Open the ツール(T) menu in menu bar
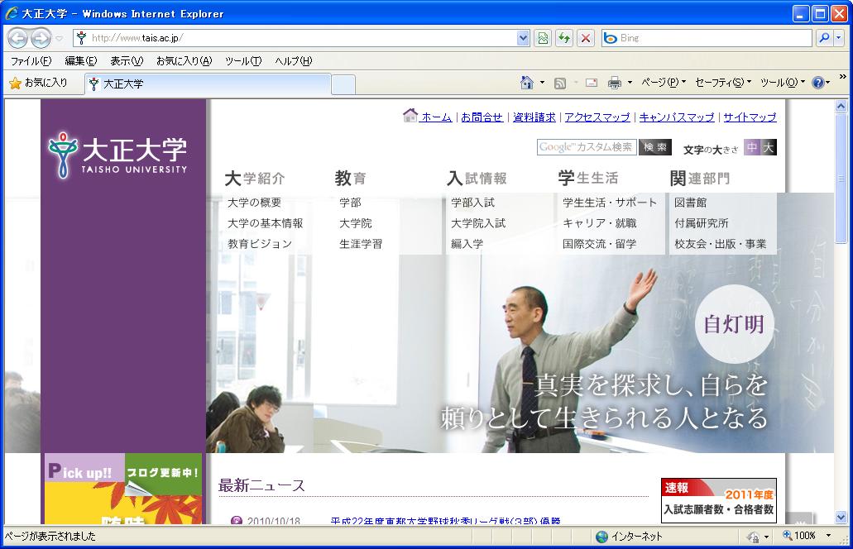Screen dimensions: 853x549 tap(242, 61)
